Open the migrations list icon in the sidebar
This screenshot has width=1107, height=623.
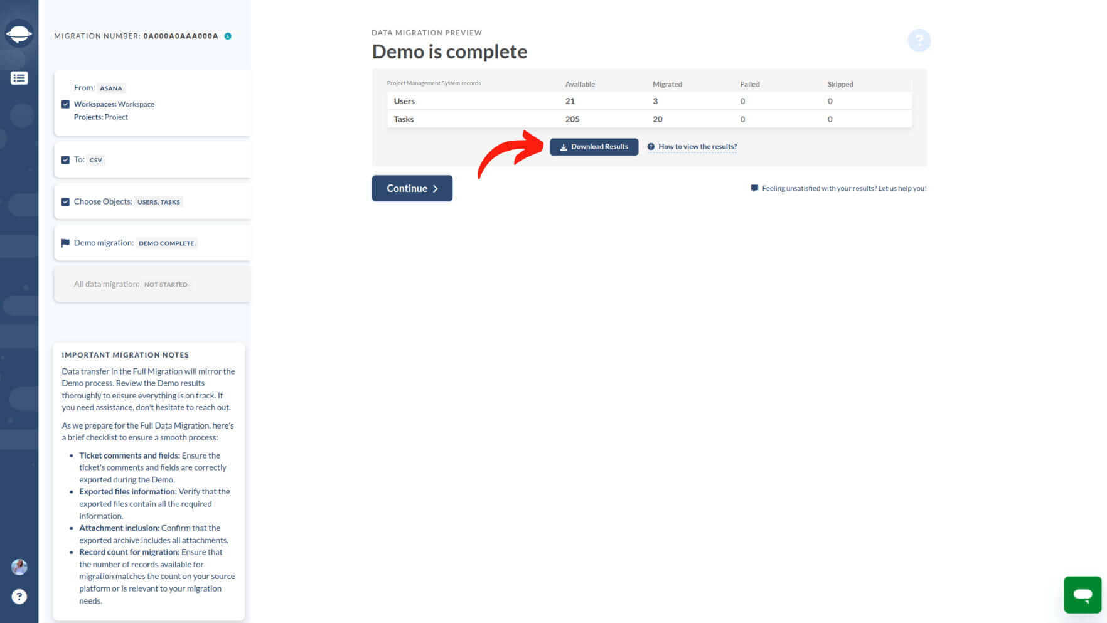point(19,78)
